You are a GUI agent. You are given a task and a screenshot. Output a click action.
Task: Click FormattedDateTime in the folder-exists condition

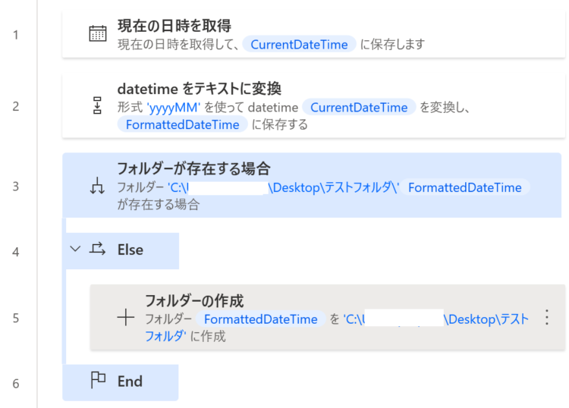(x=465, y=187)
